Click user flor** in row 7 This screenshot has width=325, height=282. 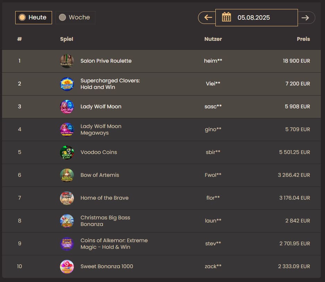[x=213, y=198]
